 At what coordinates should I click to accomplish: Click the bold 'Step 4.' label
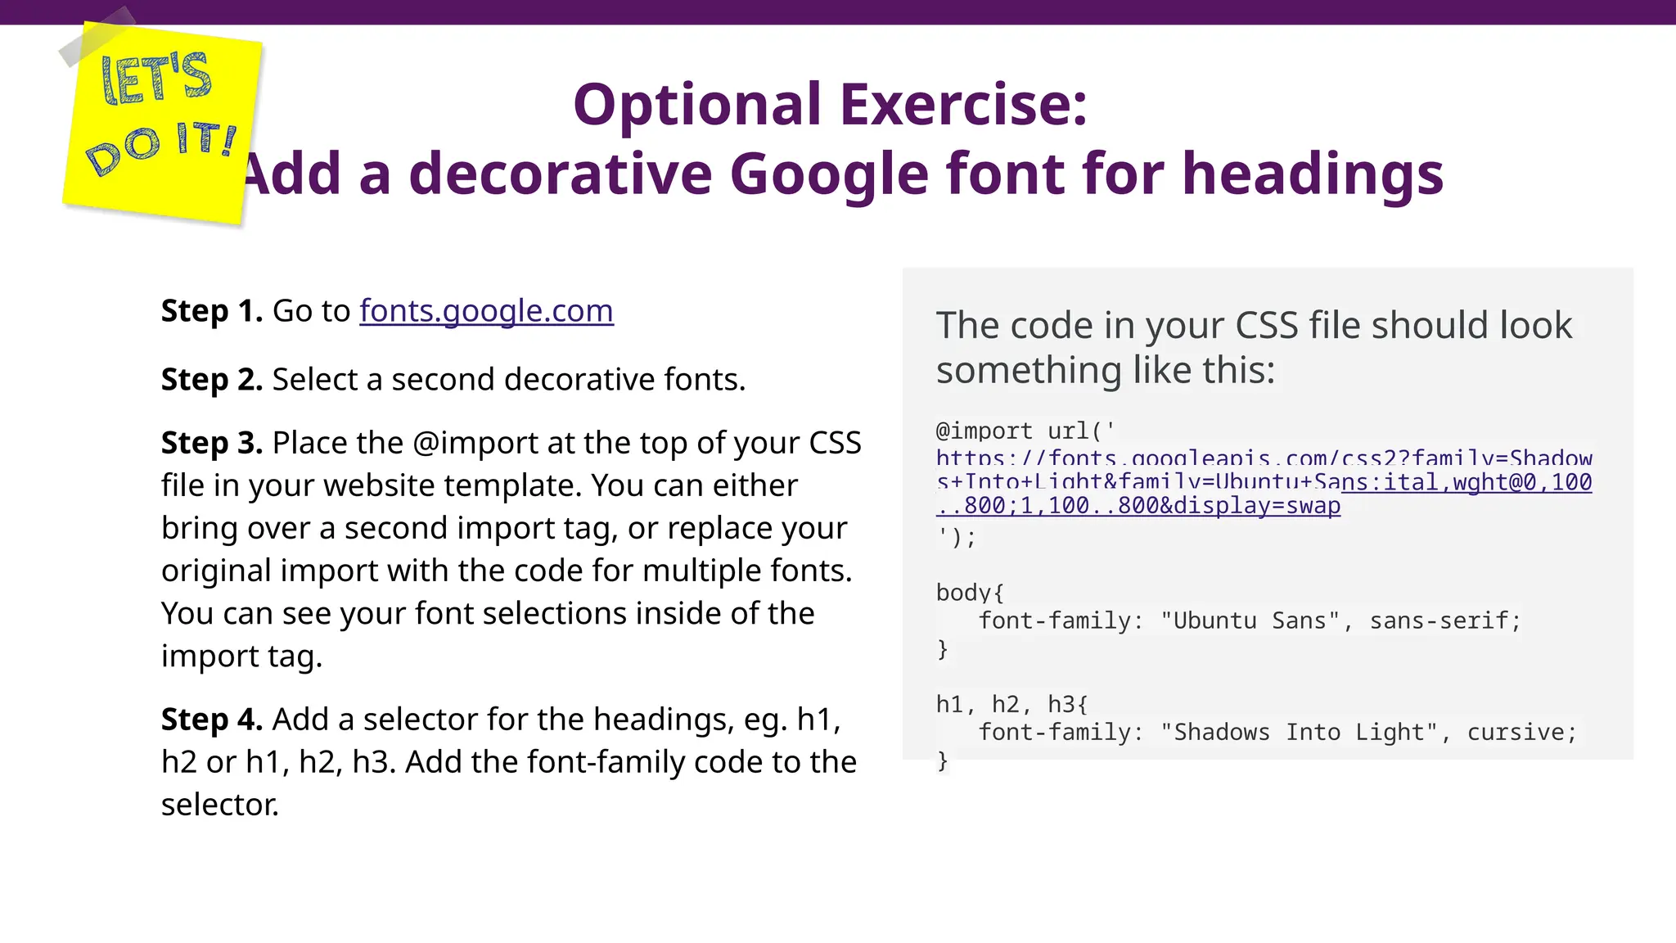coord(211,720)
